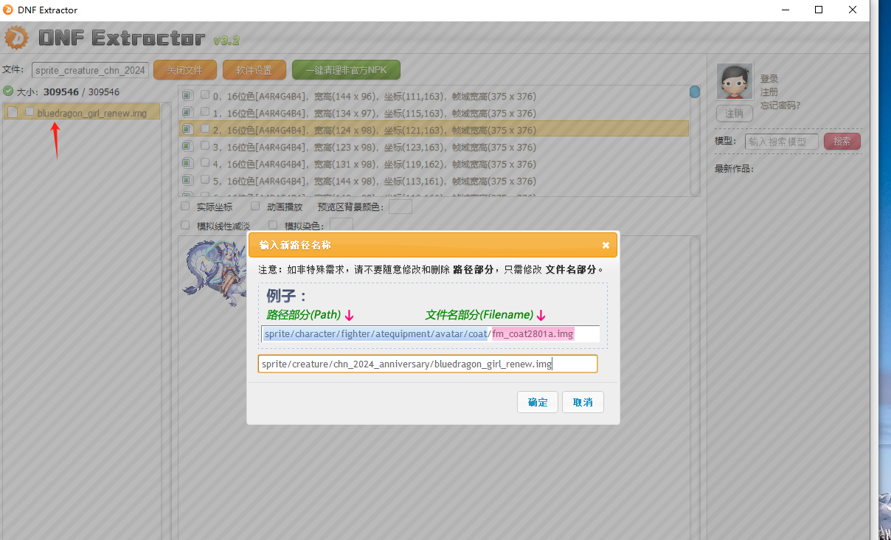This screenshot has height=540, width=891.
Task: Maximize the DNF Extractor window
Action: point(818,10)
